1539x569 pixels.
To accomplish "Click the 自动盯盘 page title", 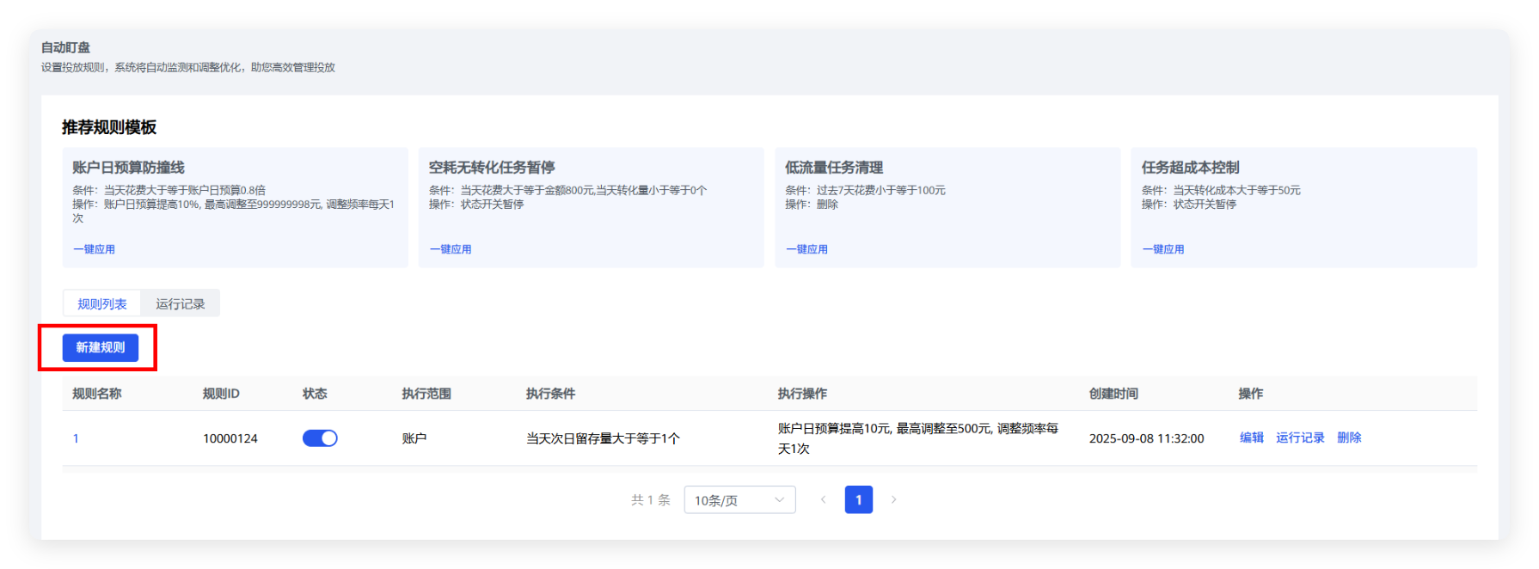I will [65, 47].
